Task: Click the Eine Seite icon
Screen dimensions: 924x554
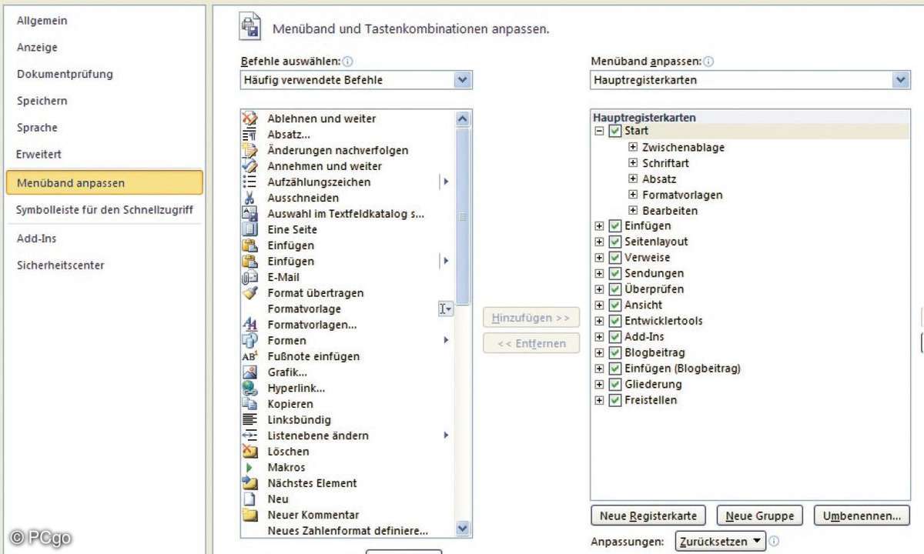Action: pyautogui.click(x=249, y=229)
